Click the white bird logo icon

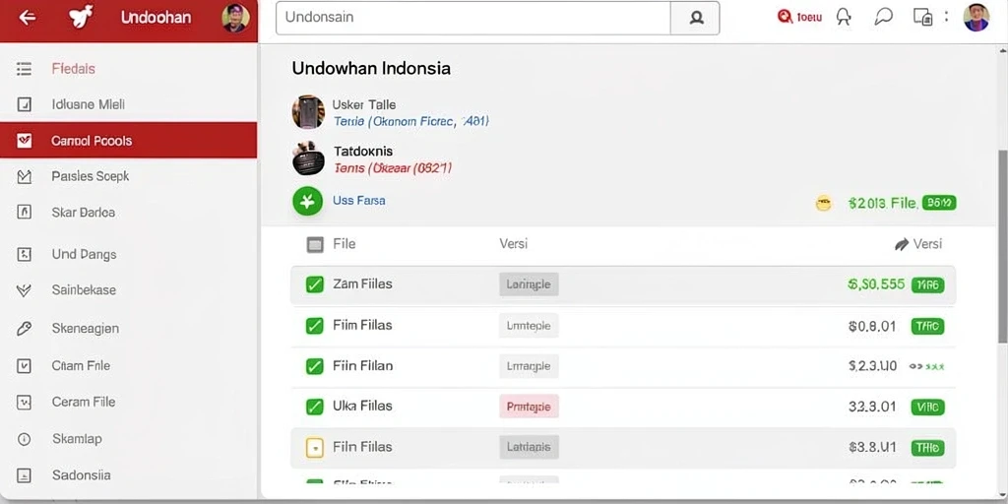[81, 17]
